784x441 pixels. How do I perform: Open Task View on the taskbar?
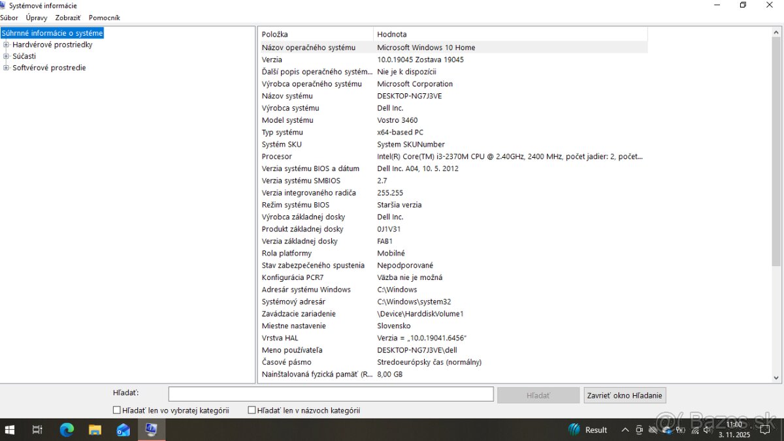[37, 430]
